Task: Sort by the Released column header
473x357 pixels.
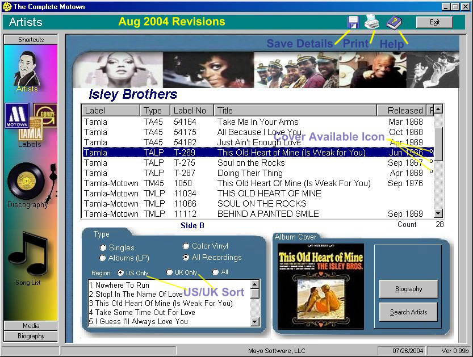Action: pos(401,110)
